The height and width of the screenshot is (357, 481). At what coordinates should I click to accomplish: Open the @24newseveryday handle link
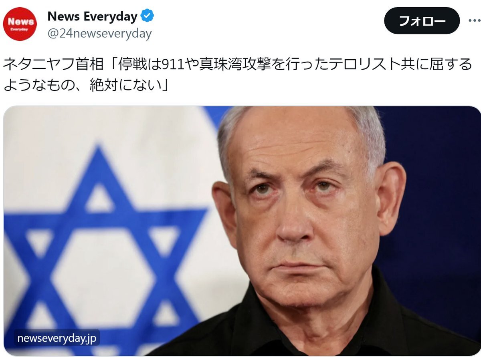pos(99,34)
